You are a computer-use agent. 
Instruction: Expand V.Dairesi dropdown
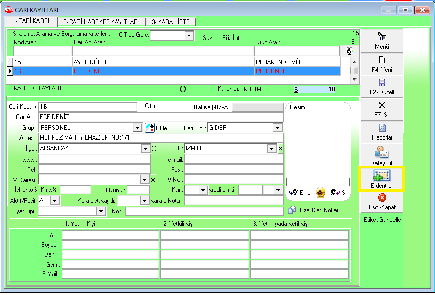click(x=144, y=180)
